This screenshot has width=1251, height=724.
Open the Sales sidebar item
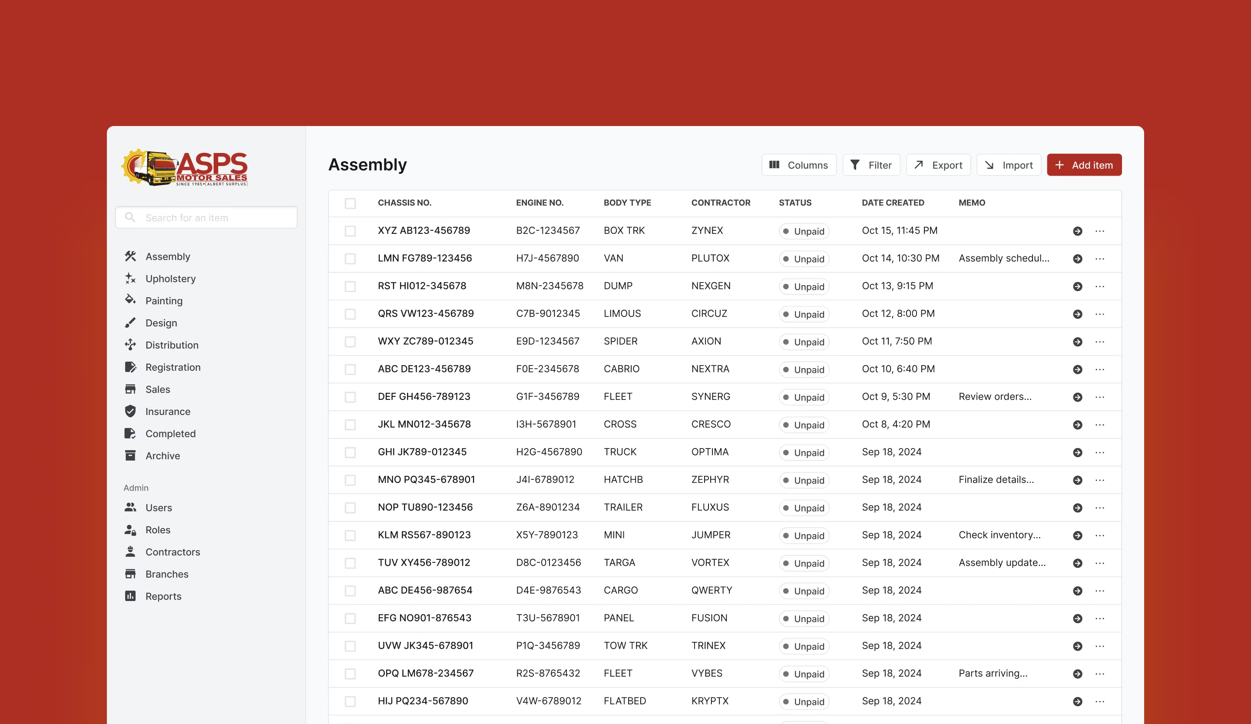(157, 389)
